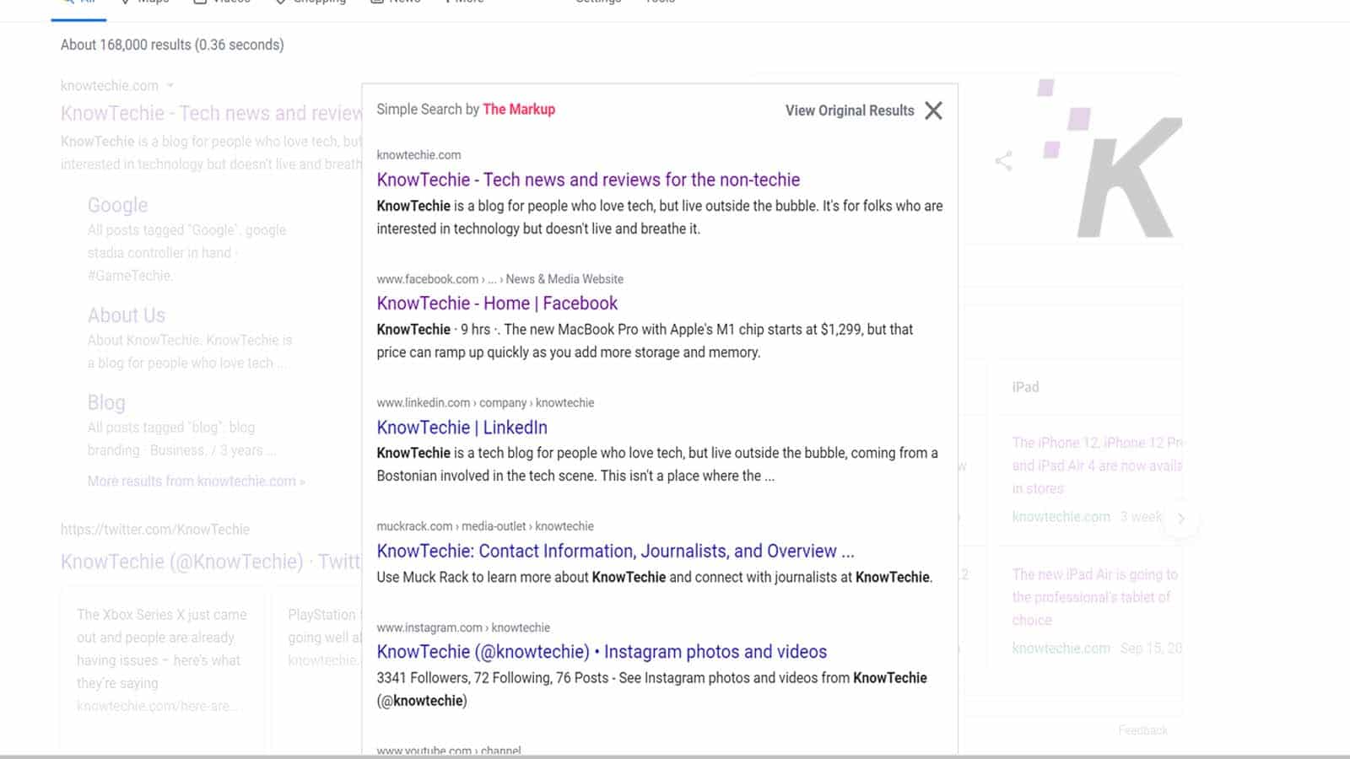The image size is (1350, 759).
Task: Open KnowTechie - Home | Facebook result
Action: click(x=497, y=304)
